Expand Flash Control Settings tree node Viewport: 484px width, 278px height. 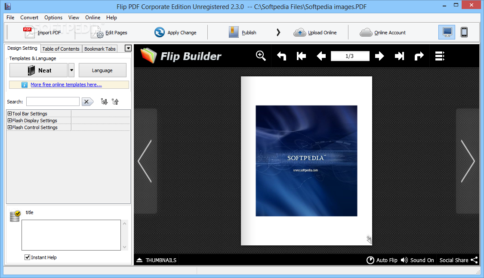[x=9, y=127]
